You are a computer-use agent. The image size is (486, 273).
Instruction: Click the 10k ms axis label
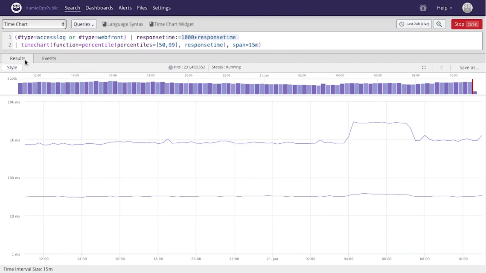(14, 102)
